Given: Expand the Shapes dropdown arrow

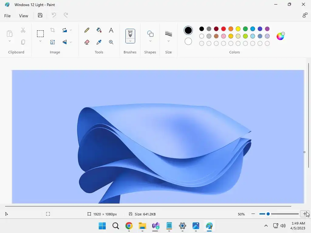Looking at the screenshot, I should [150, 41].
